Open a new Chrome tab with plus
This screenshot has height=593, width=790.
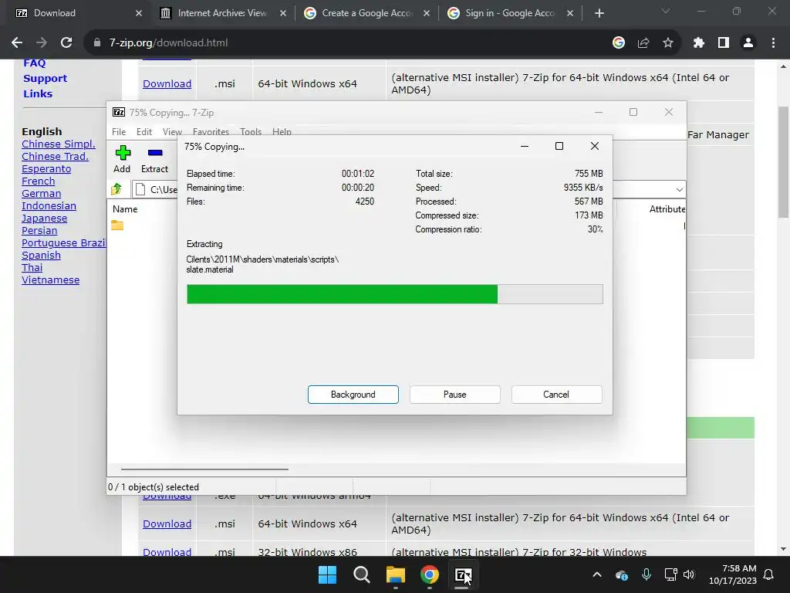coord(599,13)
